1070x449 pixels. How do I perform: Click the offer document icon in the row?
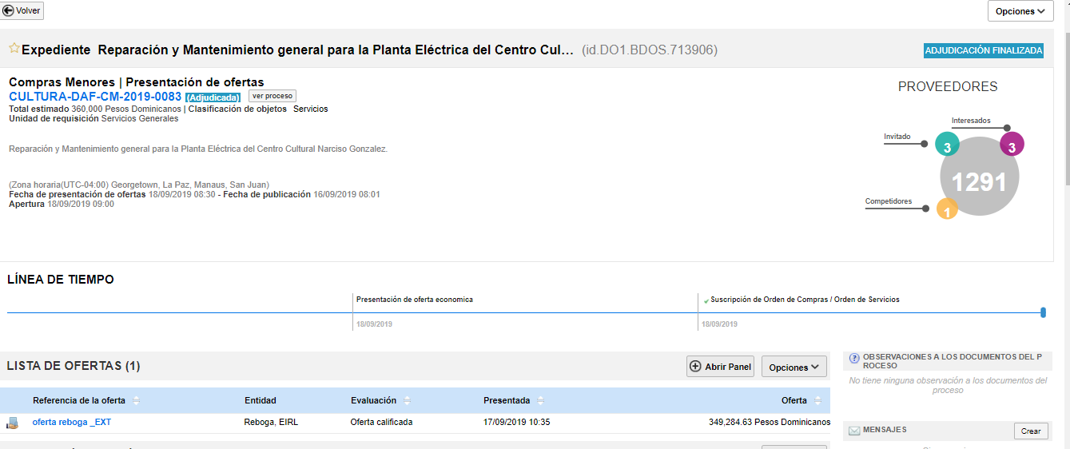(x=12, y=423)
